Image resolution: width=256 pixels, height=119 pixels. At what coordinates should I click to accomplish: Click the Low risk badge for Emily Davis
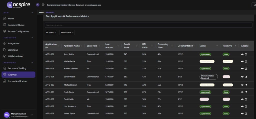(x=226, y=92)
